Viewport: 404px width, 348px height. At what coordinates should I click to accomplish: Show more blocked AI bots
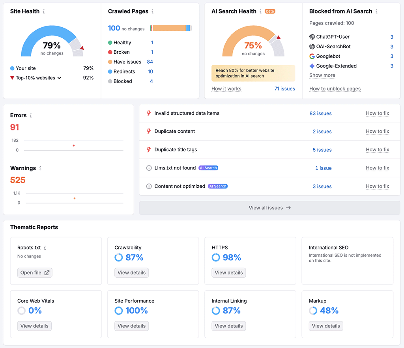322,75
